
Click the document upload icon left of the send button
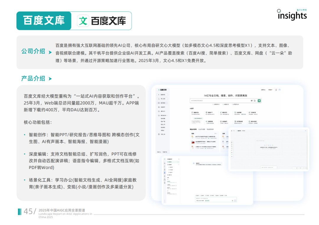click(x=255, y=101)
